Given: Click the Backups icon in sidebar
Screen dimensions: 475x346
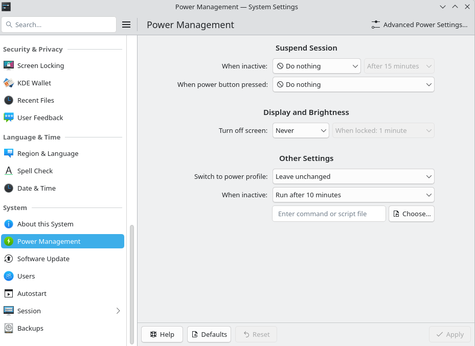Looking at the screenshot, I should pos(9,328).
